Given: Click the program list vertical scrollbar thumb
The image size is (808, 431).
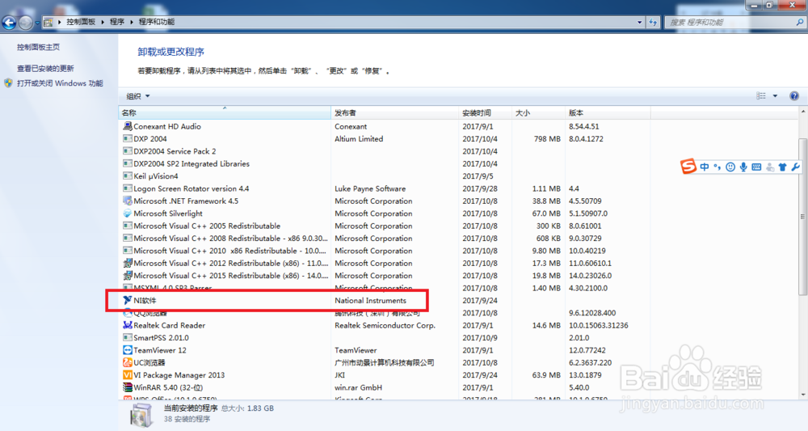Looking at the screenshot, I should point(803,217).
